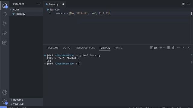Select the TERMINAL panel tab
The height and width of the screenshot is (108, 193).
pos(105,48)
